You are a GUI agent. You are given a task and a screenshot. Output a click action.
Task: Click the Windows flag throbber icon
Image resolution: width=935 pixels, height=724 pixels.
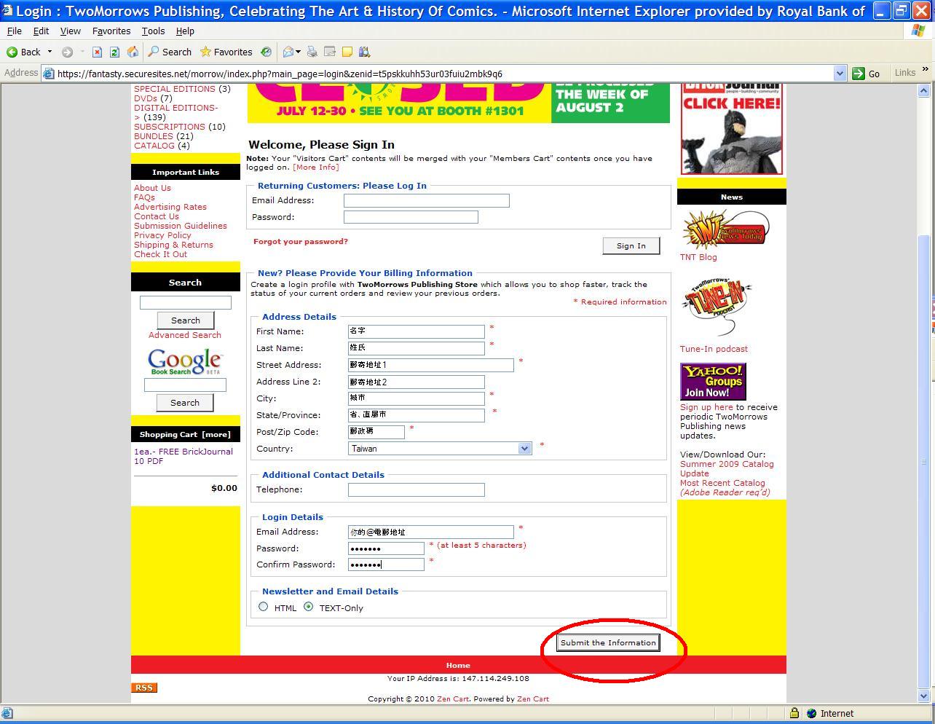[x=918, y=31]
